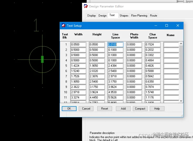Click the scroll up arrow of text block list
193x141 pixels.
point(181,44)
